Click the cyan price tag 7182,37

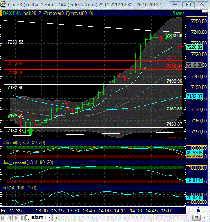[x=194, y=96]
